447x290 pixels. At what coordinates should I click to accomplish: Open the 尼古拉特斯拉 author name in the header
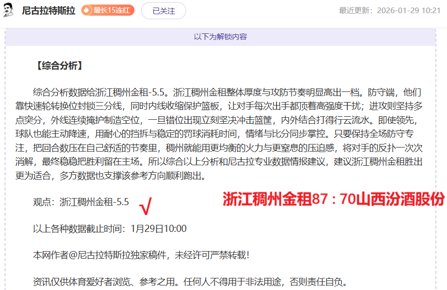tap(49, 11)
